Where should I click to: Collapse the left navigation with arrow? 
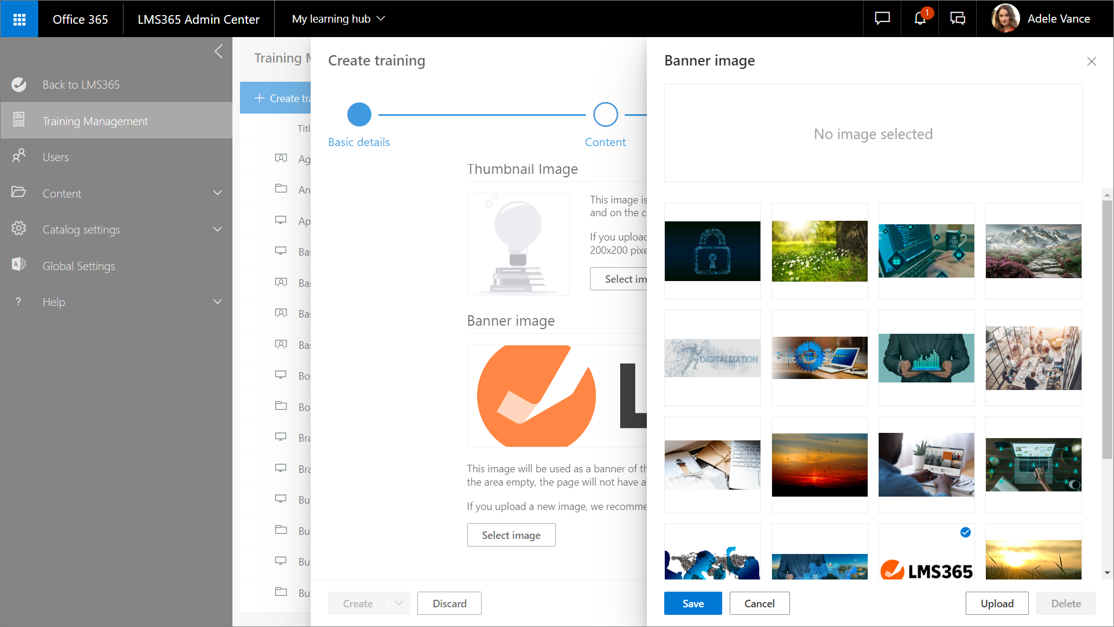click(x=219, y=52)
